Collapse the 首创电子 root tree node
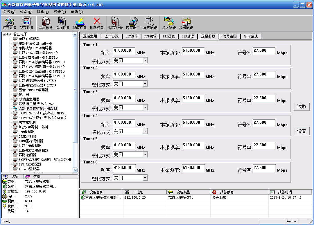Screen dimensions: 314x225 [x=4, y=34]
